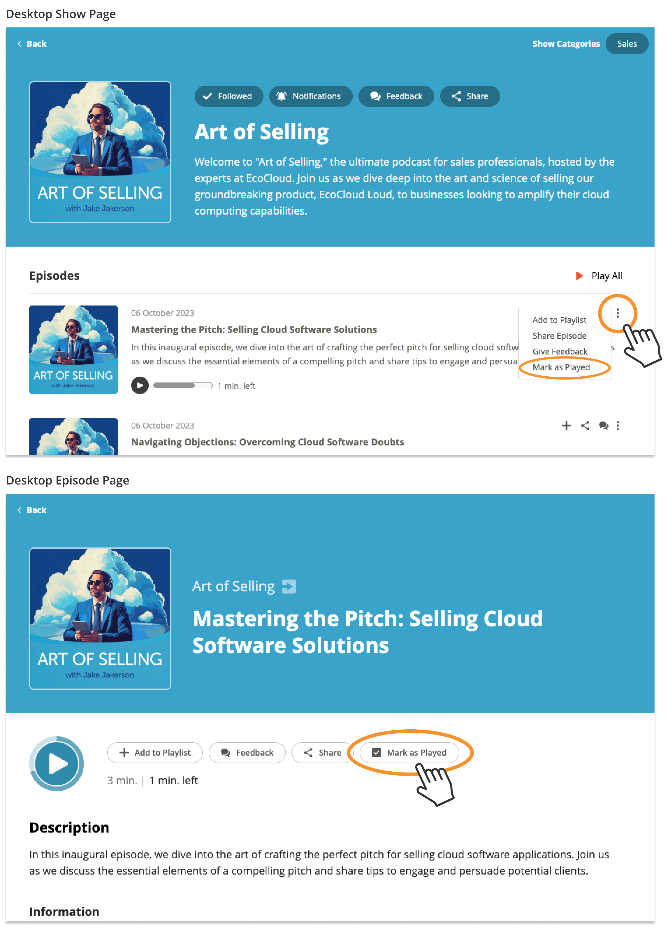Choose Add to Playlist in context menu
The image size is (668, 927).
tap(559, 320)
